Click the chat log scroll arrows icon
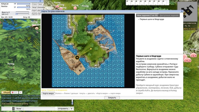 [72, 102]
